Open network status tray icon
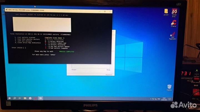Screen dimensions: 200x112 click(x=153, y=99)
